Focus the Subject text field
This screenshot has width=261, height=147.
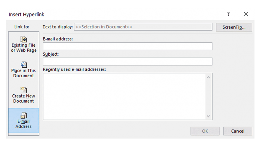(x=127, y=61)
